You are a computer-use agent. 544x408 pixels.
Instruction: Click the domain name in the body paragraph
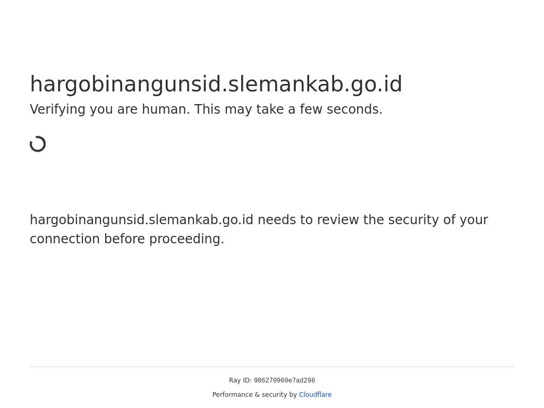[x=141, y=220]
